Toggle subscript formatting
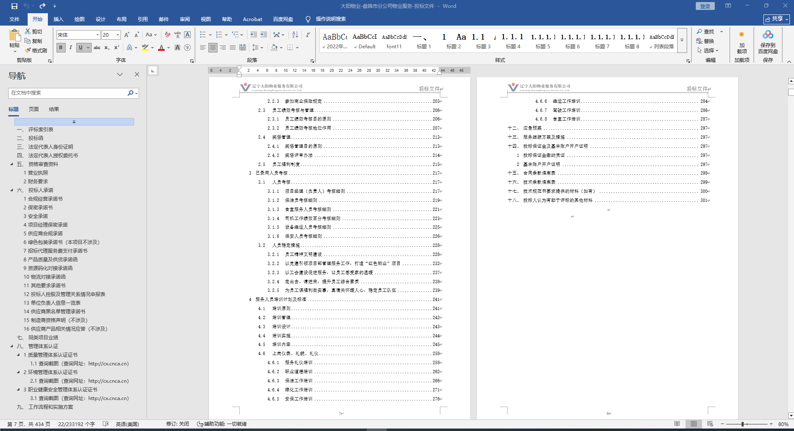 107,47
